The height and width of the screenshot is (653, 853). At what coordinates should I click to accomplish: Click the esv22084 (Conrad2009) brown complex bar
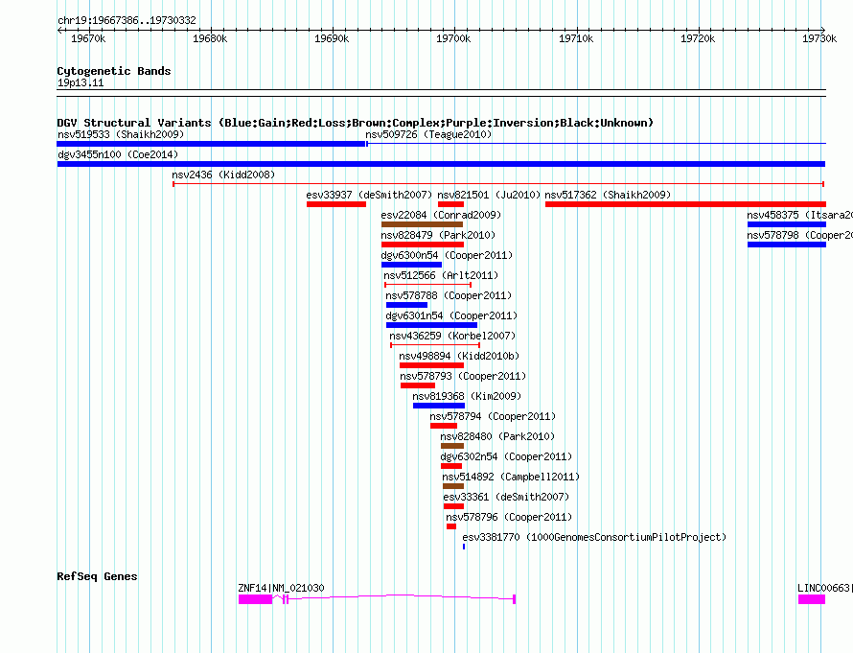pos(422,224)
